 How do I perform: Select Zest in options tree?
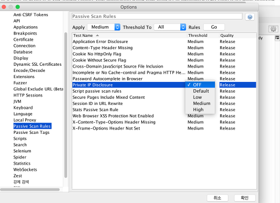(18, 176)
